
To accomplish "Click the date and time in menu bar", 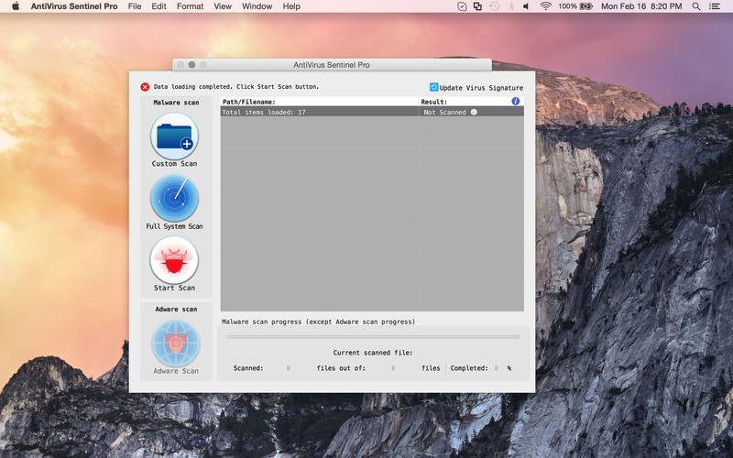I will [641, 6].
